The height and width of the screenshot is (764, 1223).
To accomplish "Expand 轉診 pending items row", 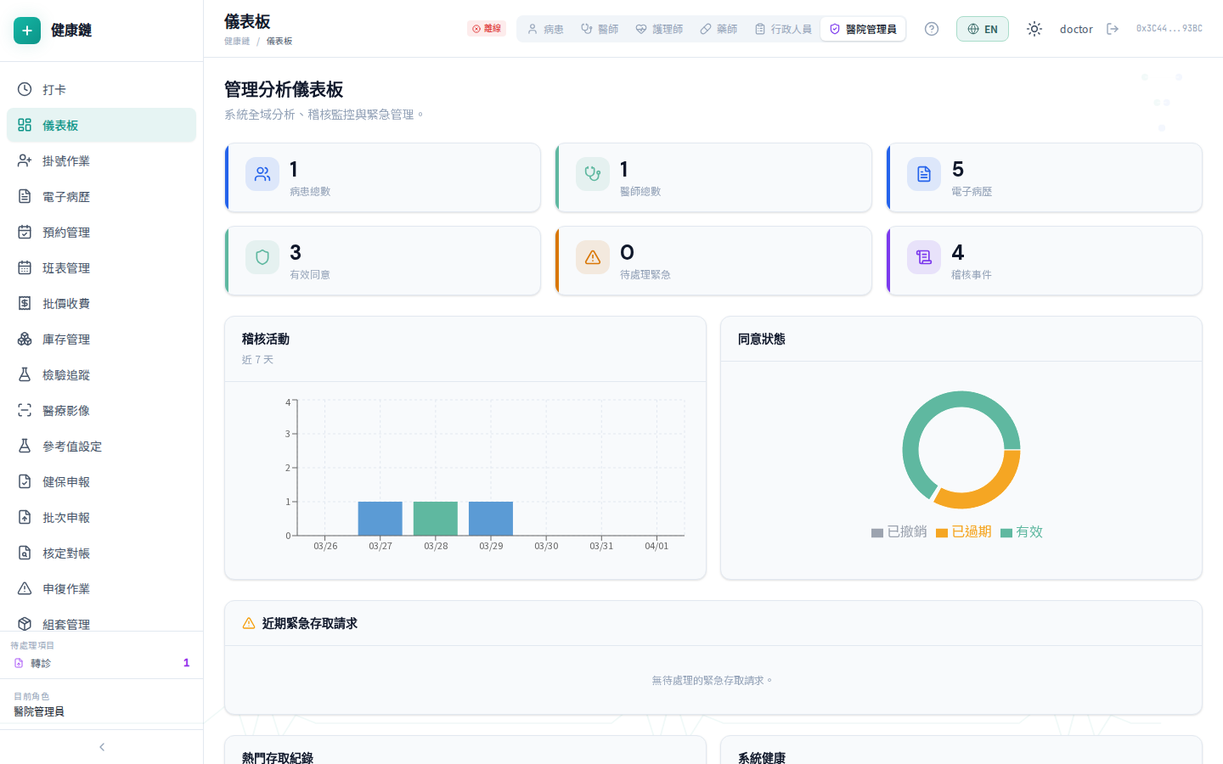I will pos(101,663).
